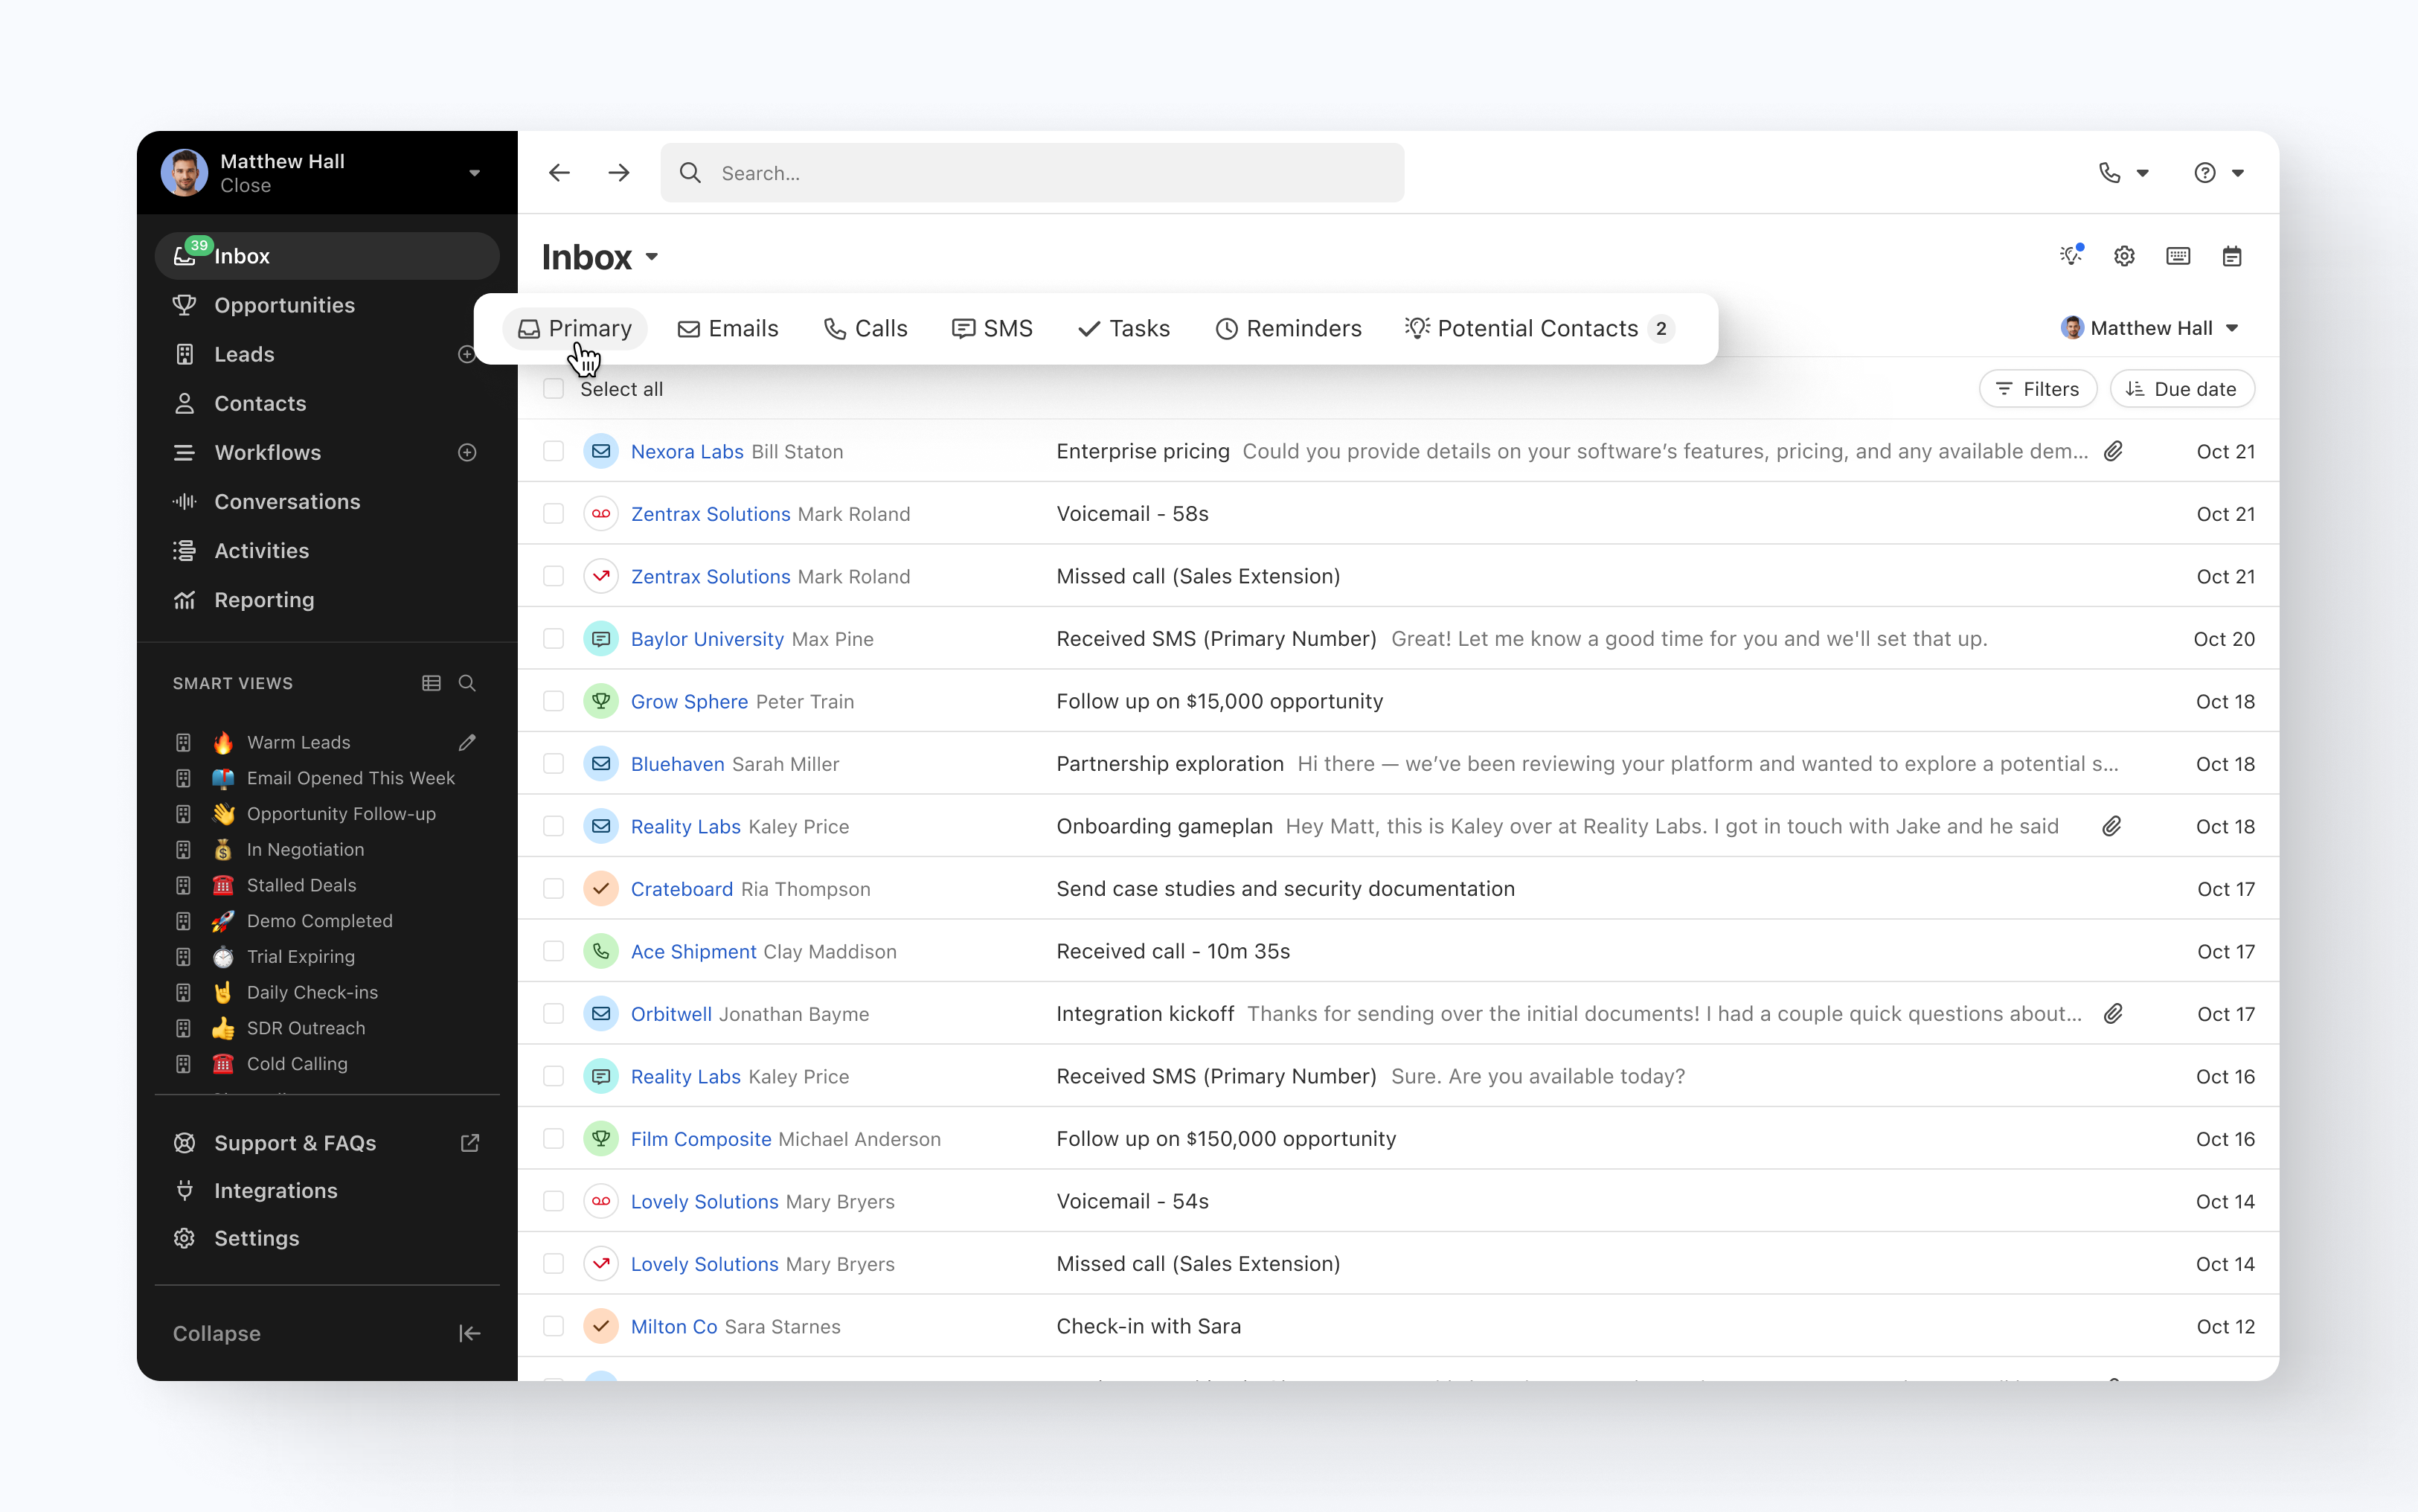Select the Grow Sphere row checkbox
Image resolution: width=2418 pixels, height=1512 pixels.
pos(554,701)
